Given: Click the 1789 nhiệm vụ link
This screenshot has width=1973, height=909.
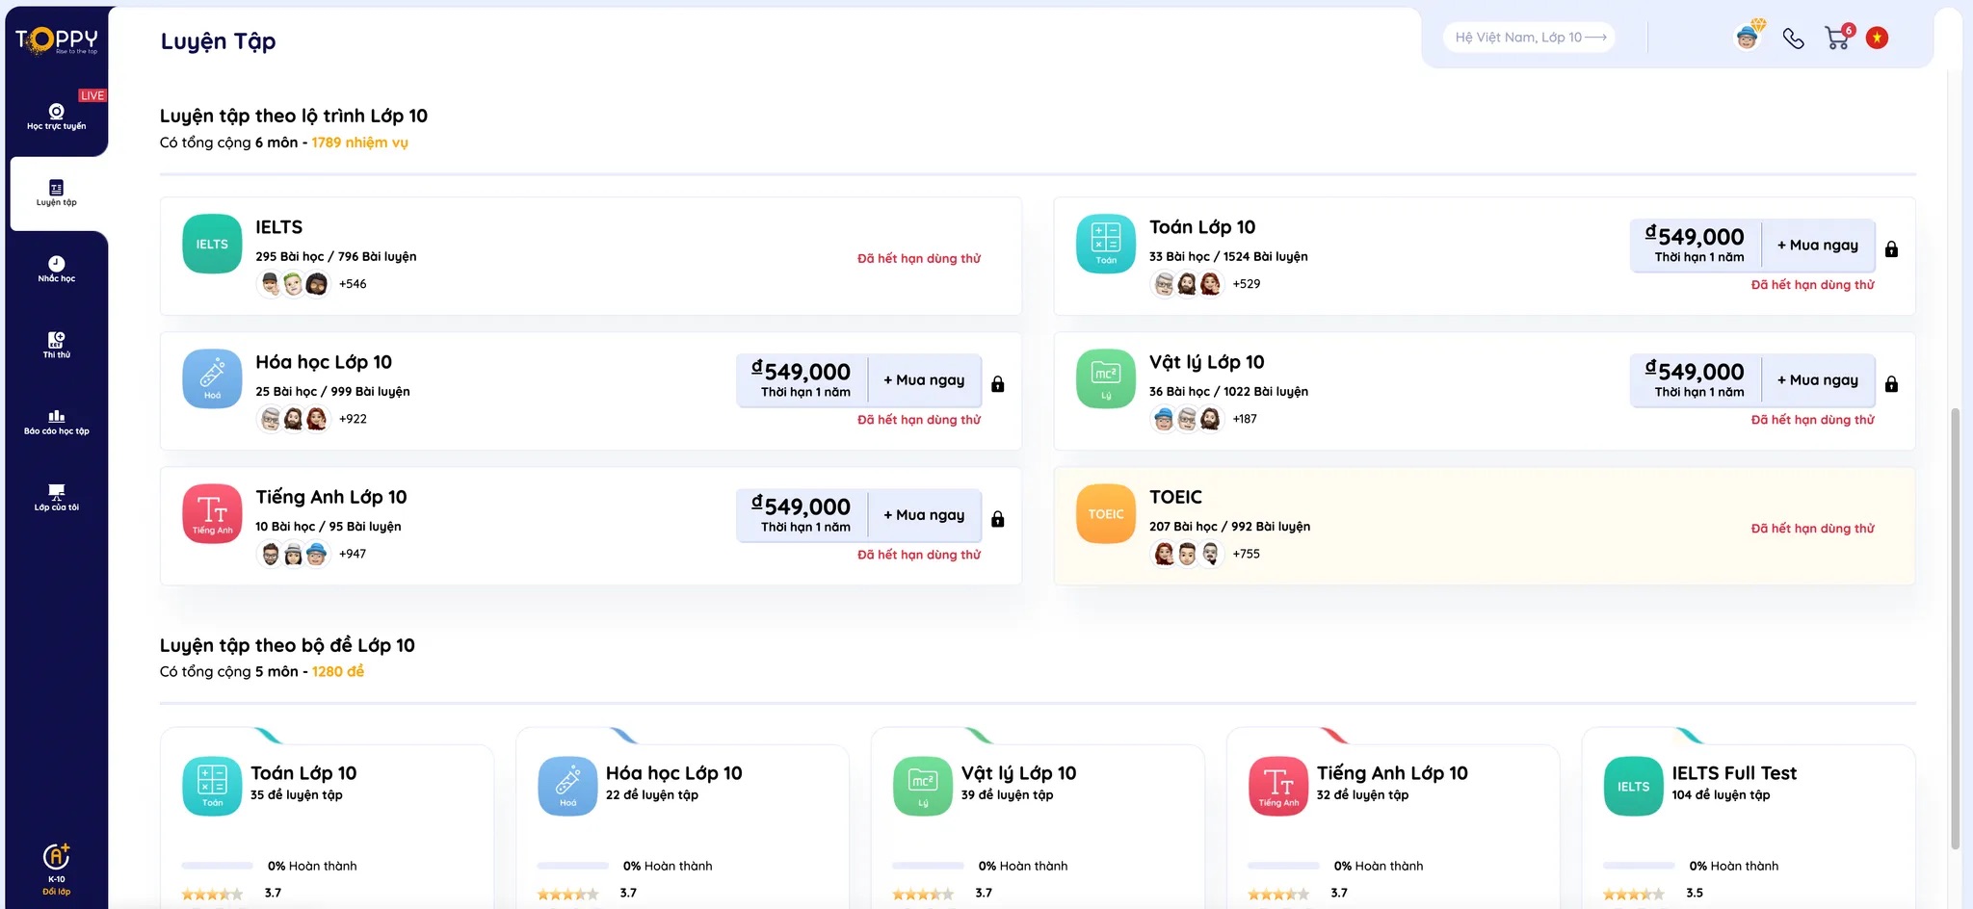Looking at the screenshot, I should pyautogui.click(x=359, y=143).
